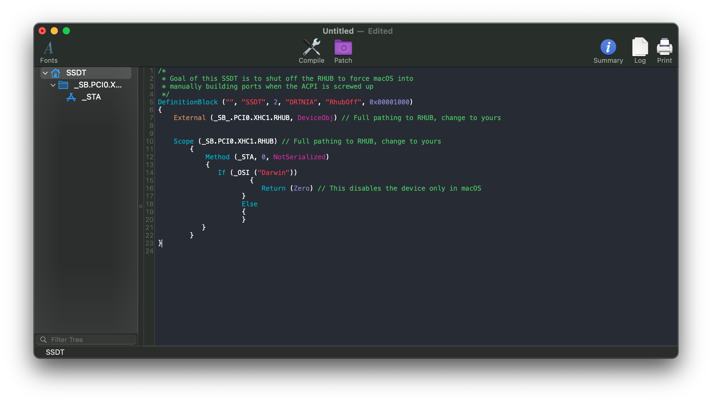Image resolution: width=712 pixels, height=403 pixels.
Task: Click the fold marker beside line 18
Action: [141, 206]
